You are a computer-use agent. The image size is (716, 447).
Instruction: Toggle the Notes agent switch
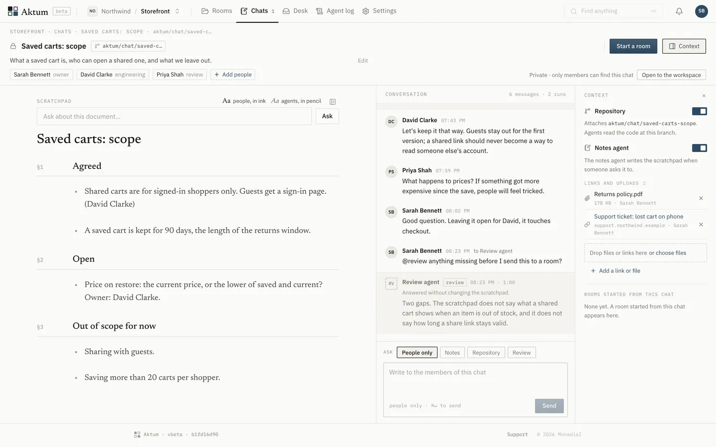tap(699, 148)
